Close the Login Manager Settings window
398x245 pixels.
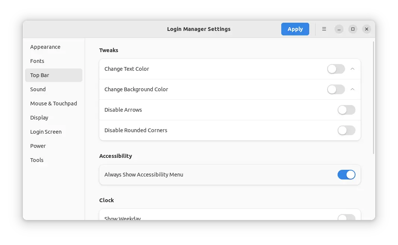click(367, 29)
